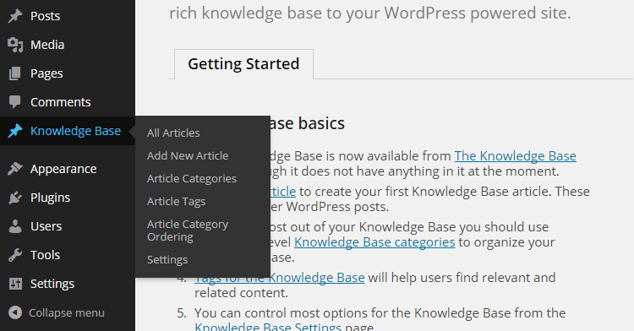
Task: Open All Articles from the flyout
Action: pyautogui.click(x=173, y=133)
